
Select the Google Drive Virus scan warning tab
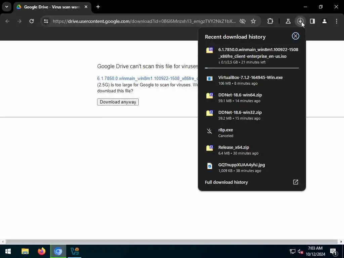(x=52, y=7)
